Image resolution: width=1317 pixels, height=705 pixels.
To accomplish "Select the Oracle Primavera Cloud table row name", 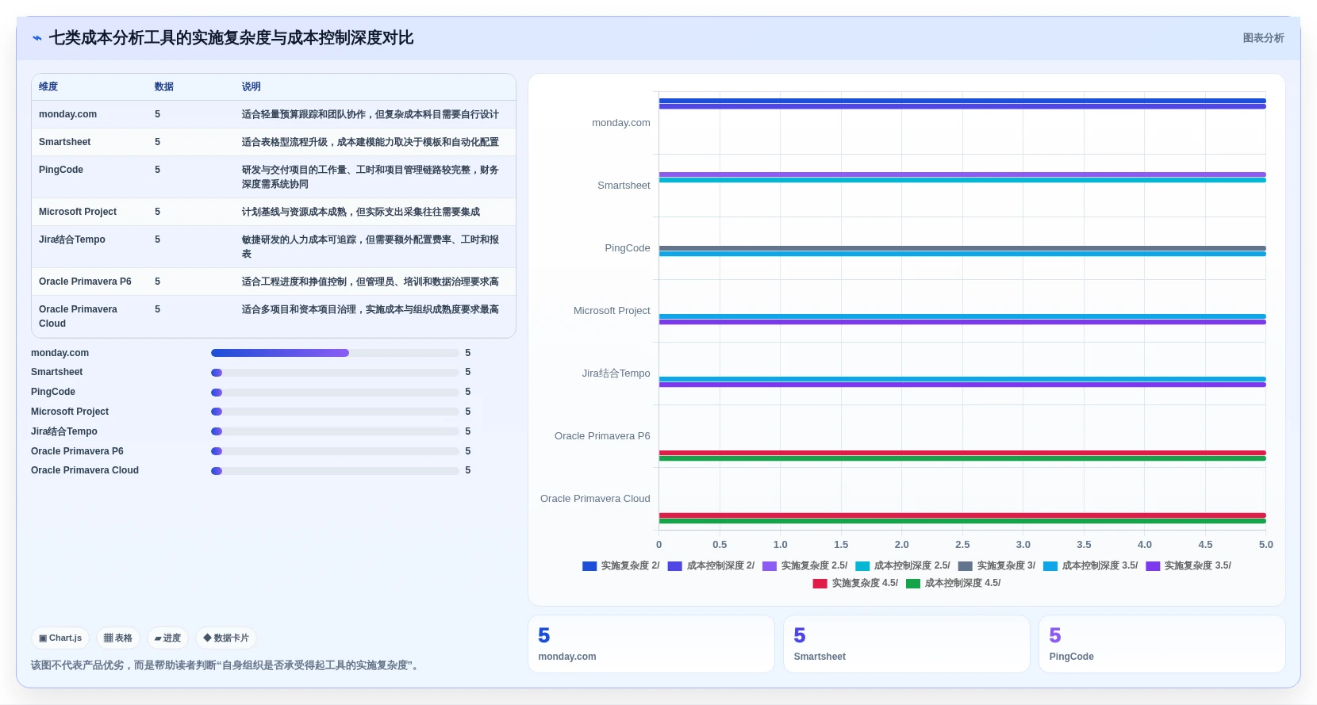I will [78, 316].
